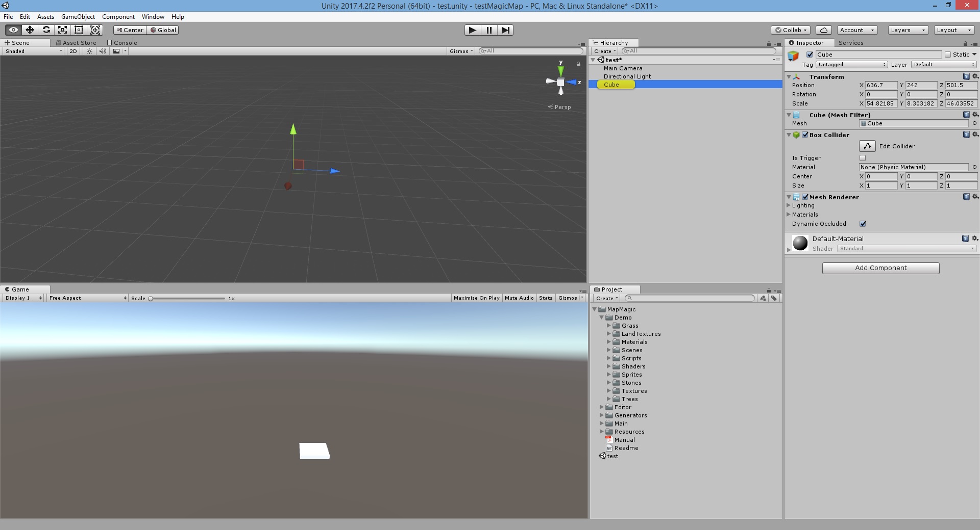Expand the Lighting section
980x530 pixels.
789,205
